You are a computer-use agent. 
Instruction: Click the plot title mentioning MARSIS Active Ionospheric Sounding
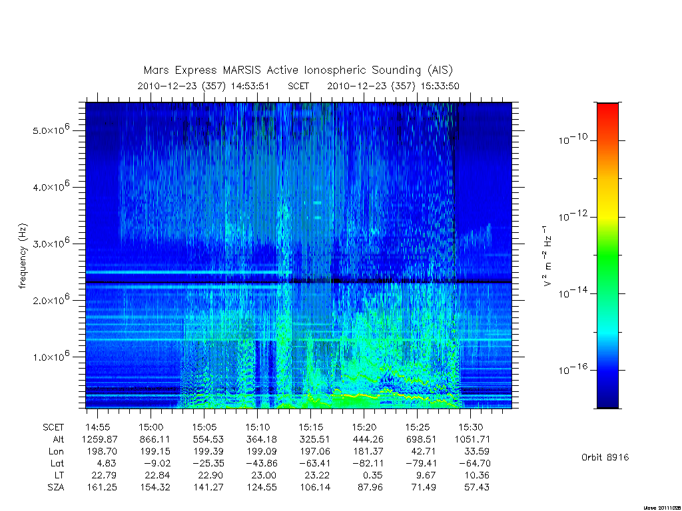click(298, 70)
